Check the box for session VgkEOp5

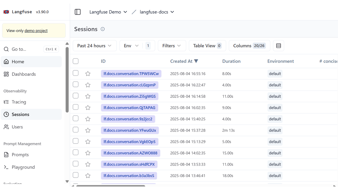coord(76,141)
